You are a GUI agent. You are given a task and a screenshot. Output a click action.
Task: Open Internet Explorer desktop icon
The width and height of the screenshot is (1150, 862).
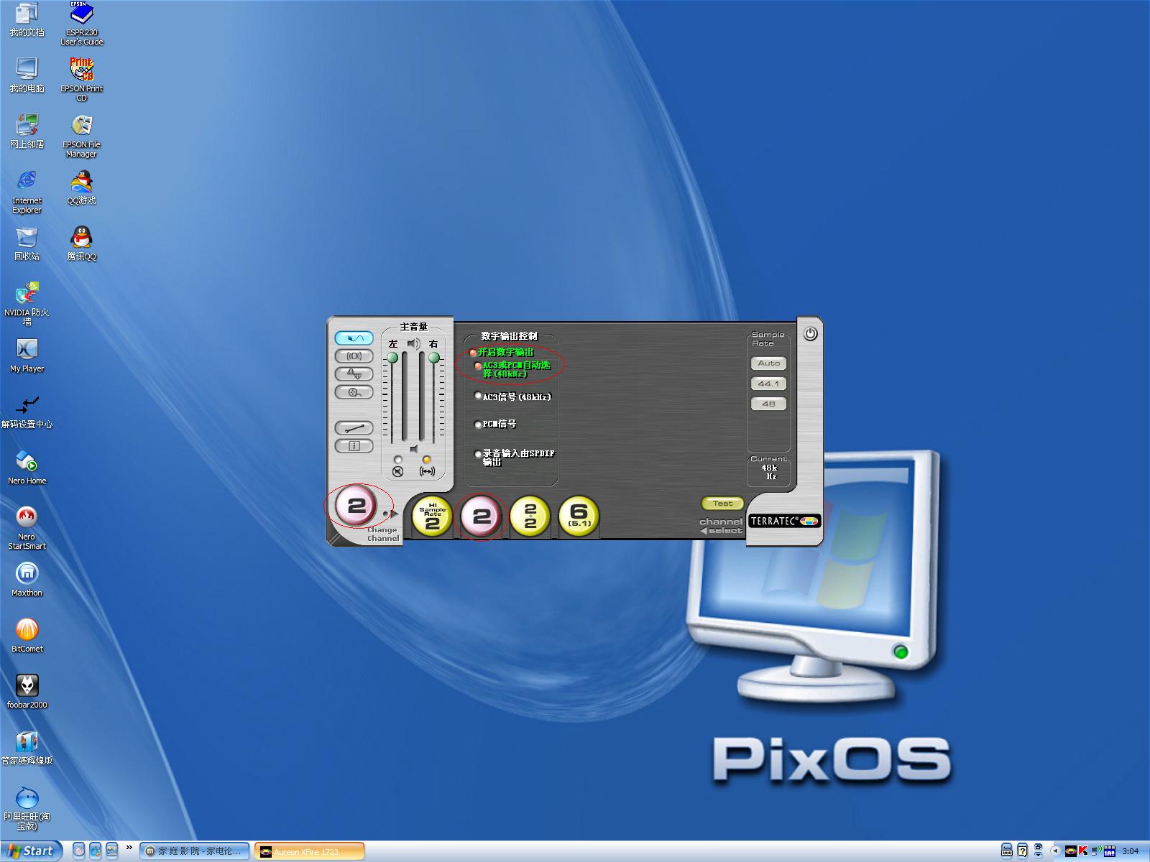27,193
